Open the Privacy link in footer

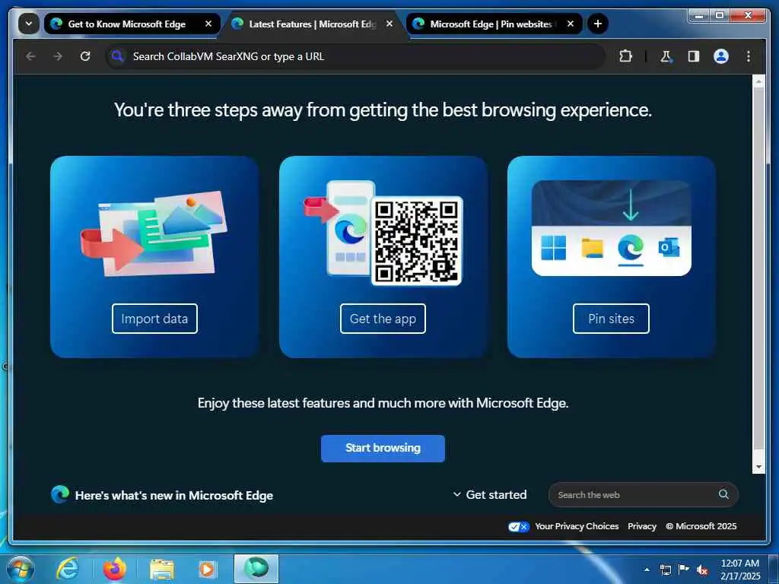[x=642, y=526]
